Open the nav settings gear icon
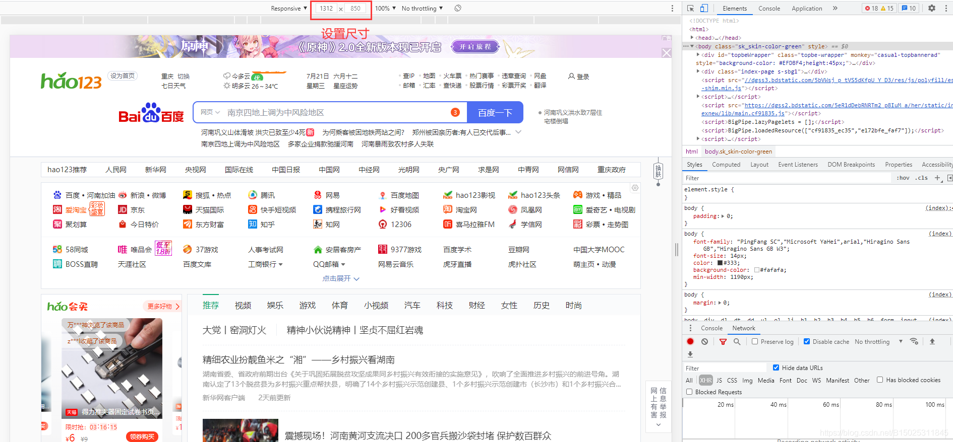Screen dimensions: 953x442 [635, 188]
